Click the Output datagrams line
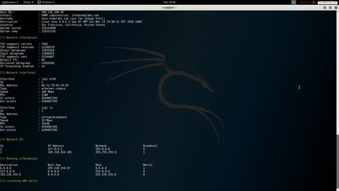This screenshot has height=191, width=339. click(x=27, y=50)
